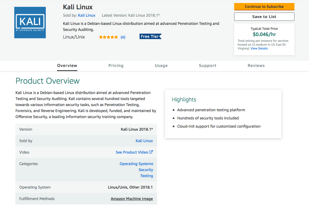Click the Free Tier badge

[x=150, y=36]
